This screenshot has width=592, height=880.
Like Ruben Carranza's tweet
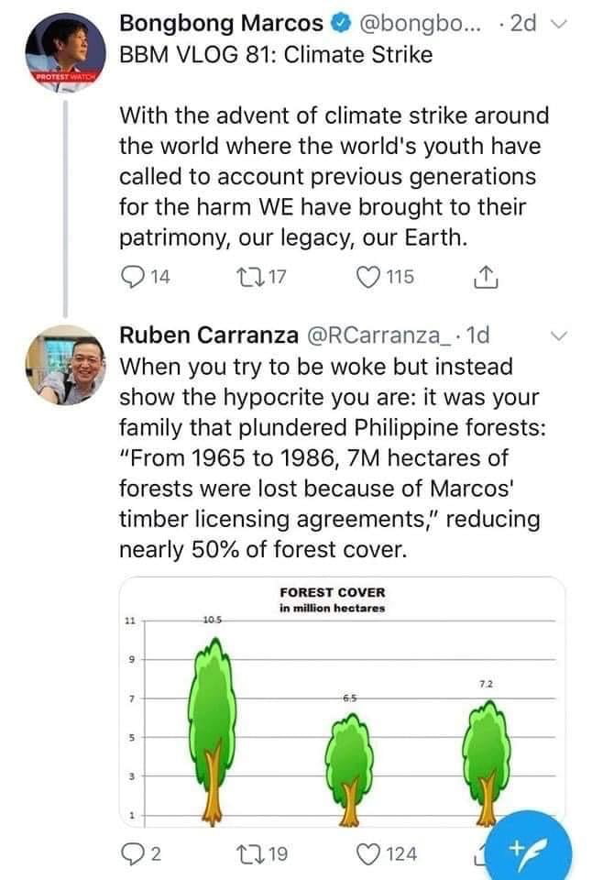[369, 854]
